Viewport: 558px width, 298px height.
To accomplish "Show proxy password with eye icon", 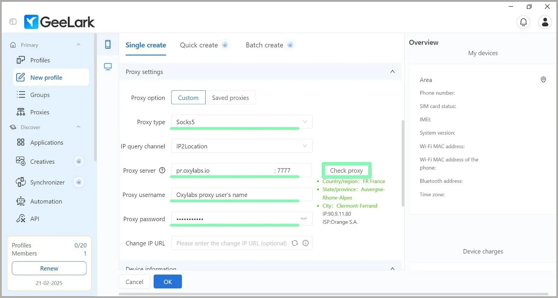I will tap(304, 219).
